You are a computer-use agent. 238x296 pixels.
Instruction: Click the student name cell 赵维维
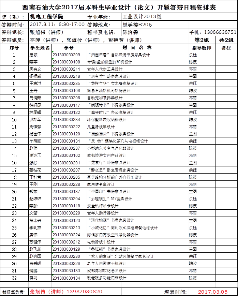tap(40, 199)
